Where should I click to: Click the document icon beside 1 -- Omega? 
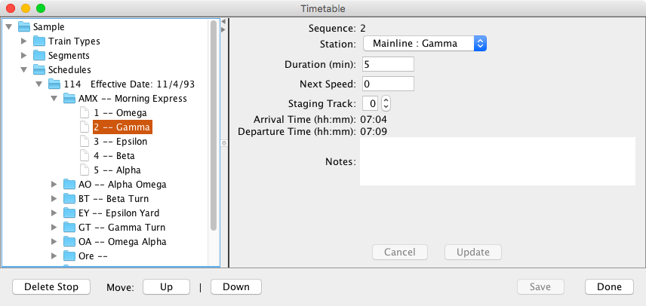click(x=85, y=113)
